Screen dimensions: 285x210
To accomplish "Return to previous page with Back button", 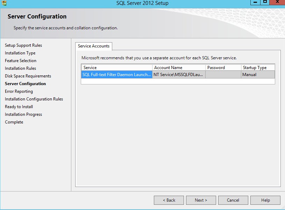I will [x=169, y=200].
